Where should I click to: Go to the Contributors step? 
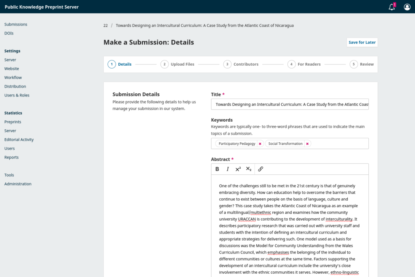(x=246, y=64)
